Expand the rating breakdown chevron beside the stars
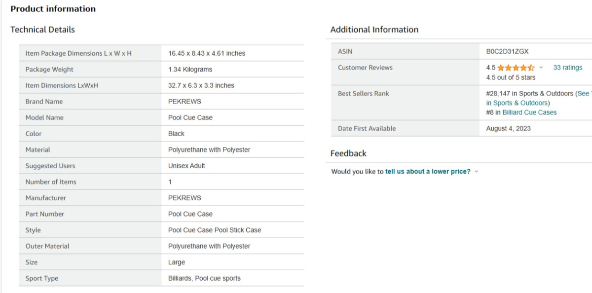The width and height of the screenshot is (592, 293). 541,68
